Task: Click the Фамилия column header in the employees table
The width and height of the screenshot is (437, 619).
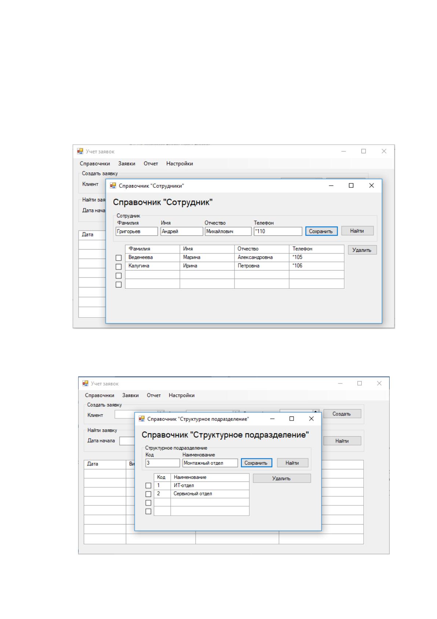Action: tap(153, 249)
